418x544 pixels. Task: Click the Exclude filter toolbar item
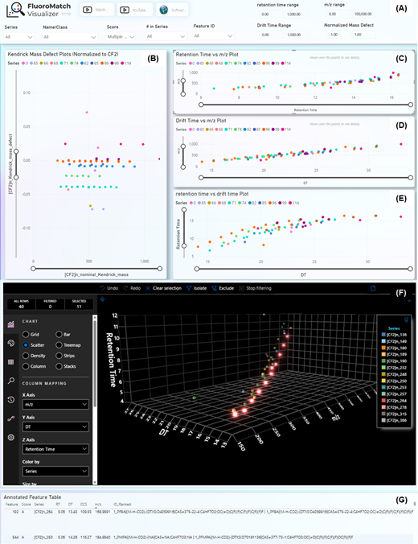223,288
